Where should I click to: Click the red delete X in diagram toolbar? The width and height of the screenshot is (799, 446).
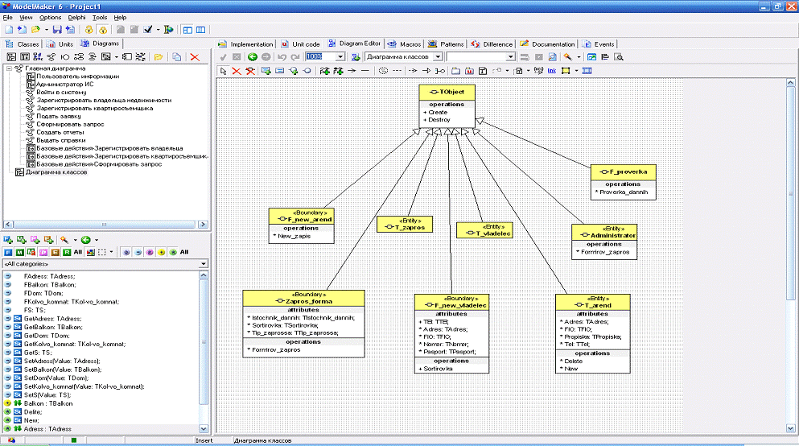237,71
